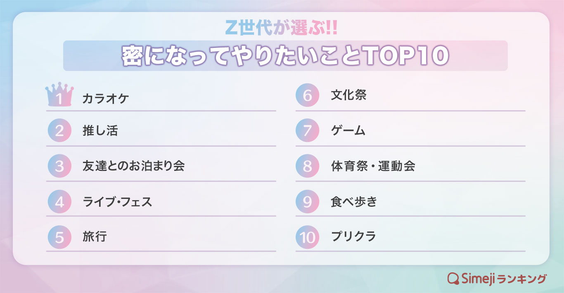
Task: Click the 友達とのお泊まり会 text
Action: point(133,166)
